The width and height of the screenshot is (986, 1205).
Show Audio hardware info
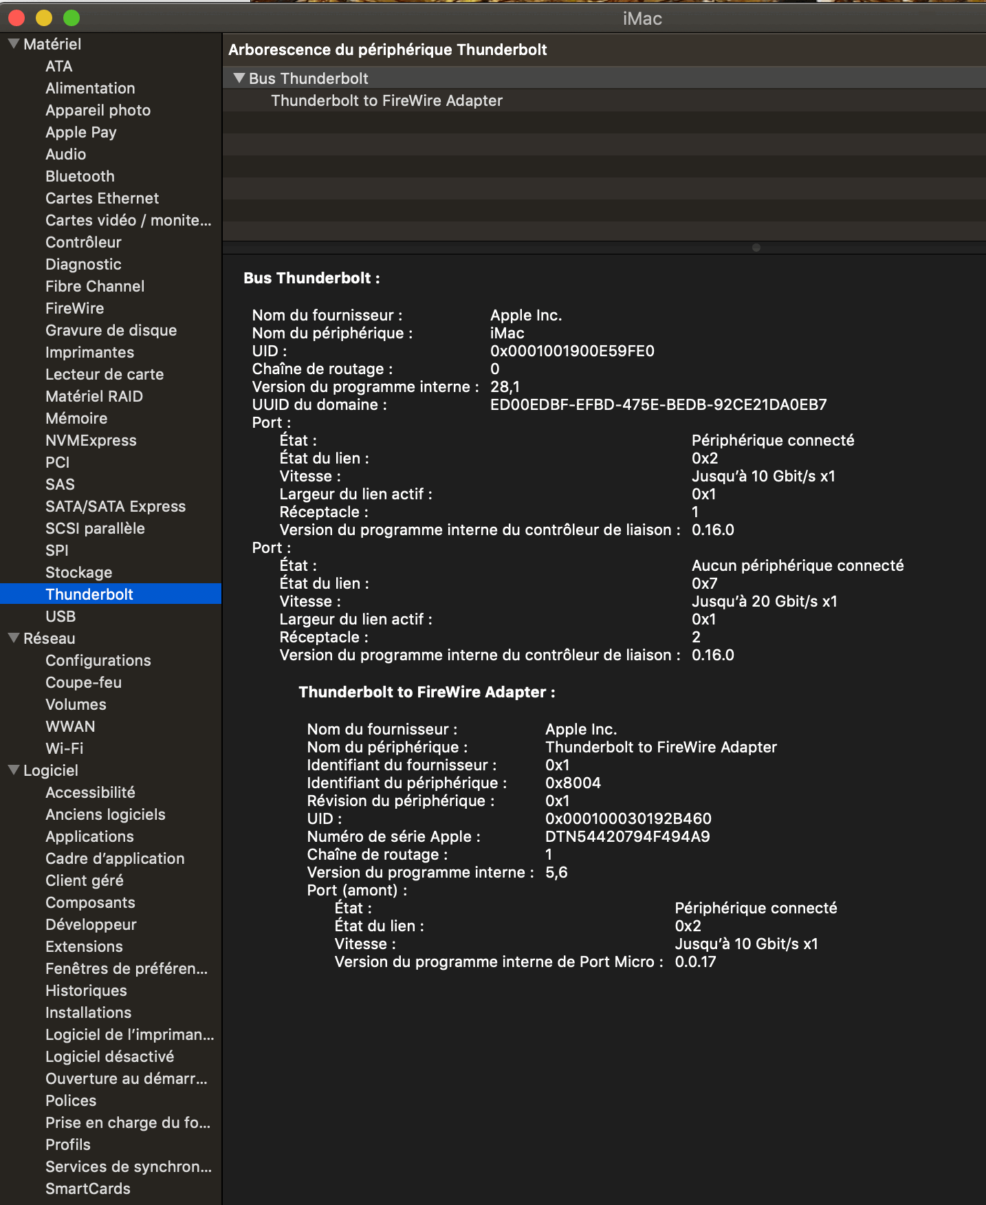click(65, 154)
